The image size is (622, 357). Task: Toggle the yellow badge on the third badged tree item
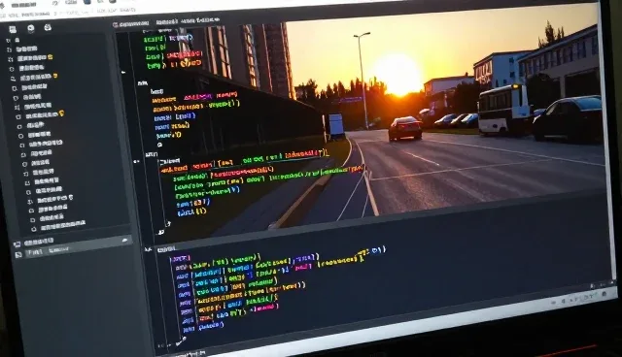61,114
